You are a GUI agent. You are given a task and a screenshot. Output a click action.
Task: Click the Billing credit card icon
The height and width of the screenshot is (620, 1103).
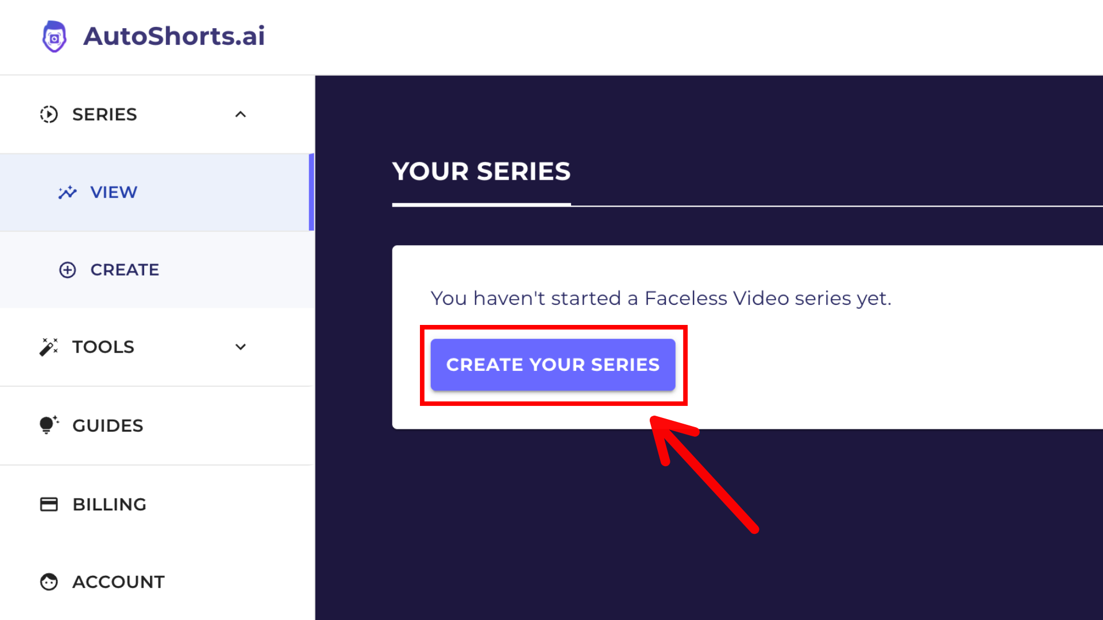coord(49,504)
